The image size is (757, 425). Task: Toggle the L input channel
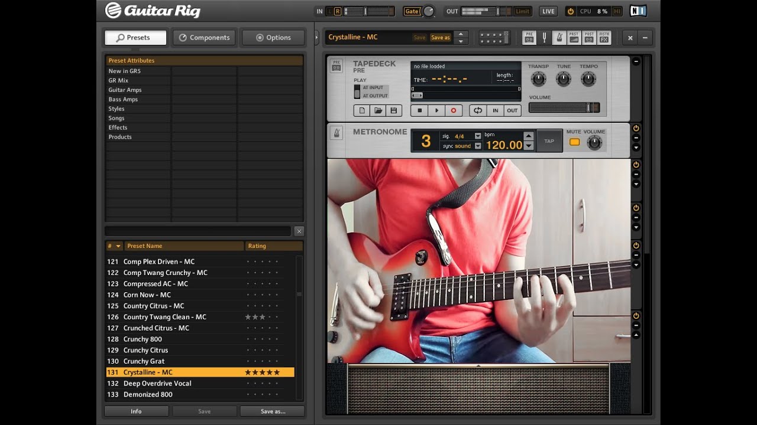pos(329,11)
